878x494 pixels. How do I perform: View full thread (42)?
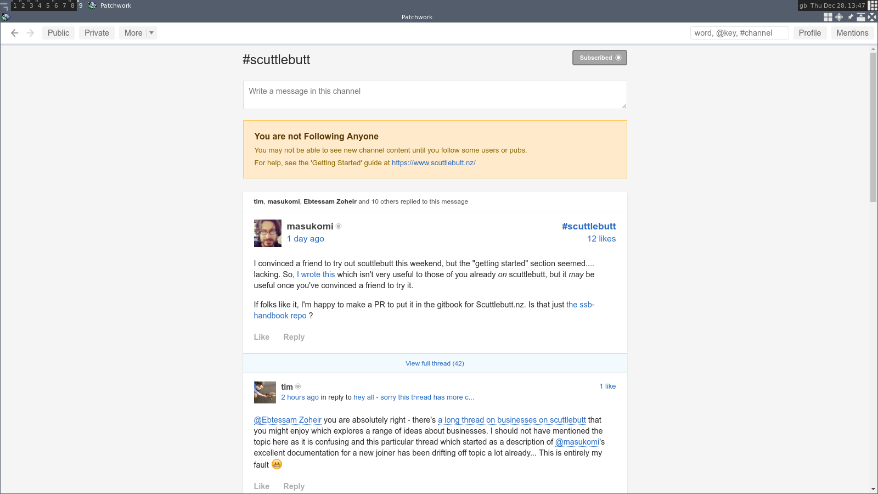click(435, 363)
